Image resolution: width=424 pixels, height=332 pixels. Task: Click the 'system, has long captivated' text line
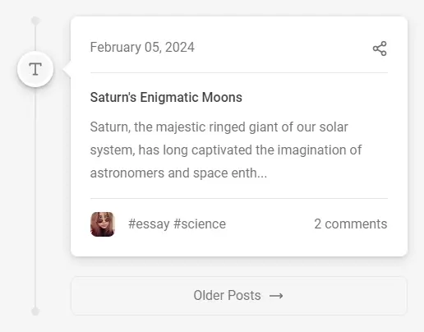(226, 150)
